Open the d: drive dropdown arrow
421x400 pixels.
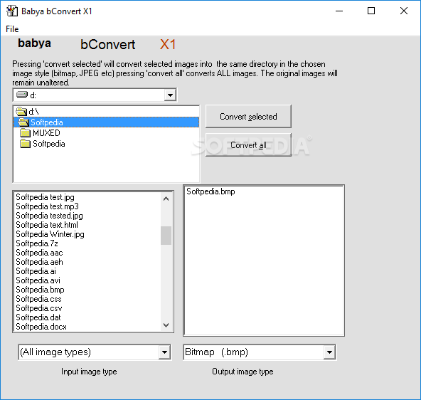tap(170, 95)
